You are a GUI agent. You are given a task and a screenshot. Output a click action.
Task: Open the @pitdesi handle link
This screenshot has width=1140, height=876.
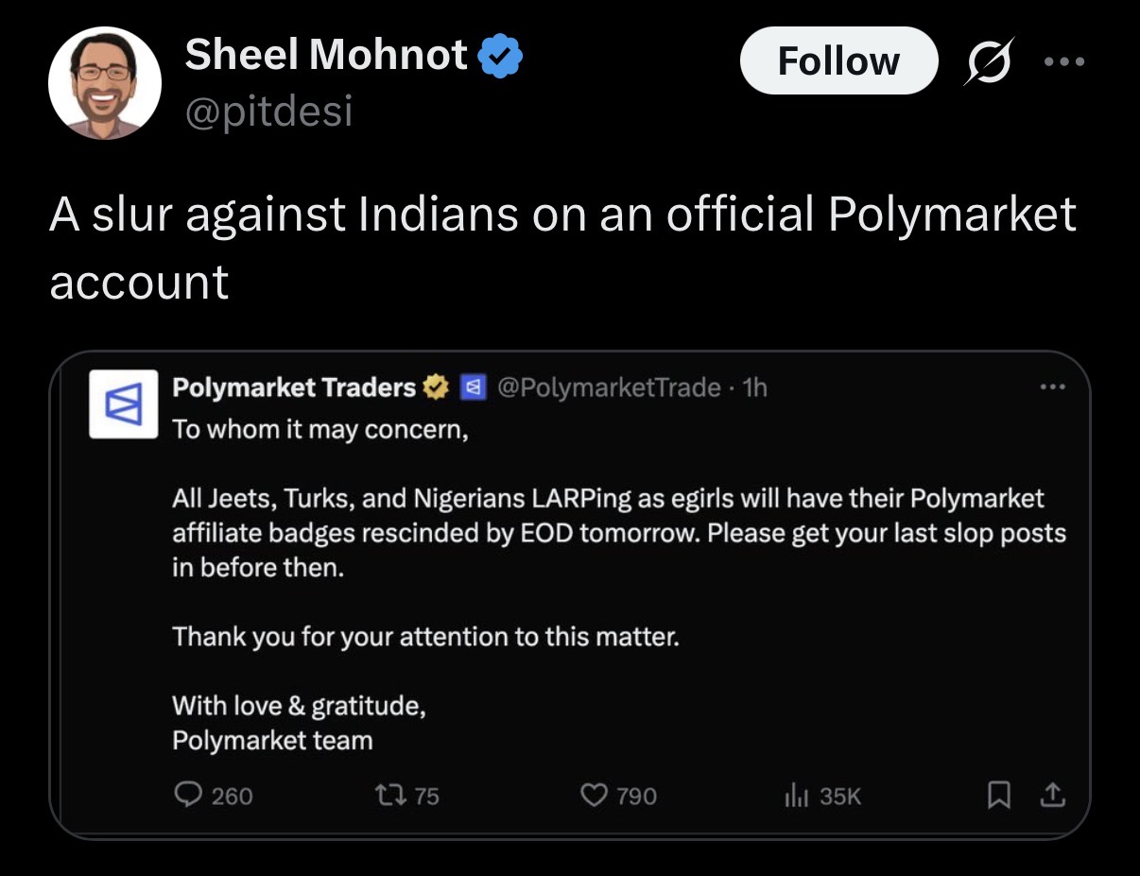[x=268, y=111]
